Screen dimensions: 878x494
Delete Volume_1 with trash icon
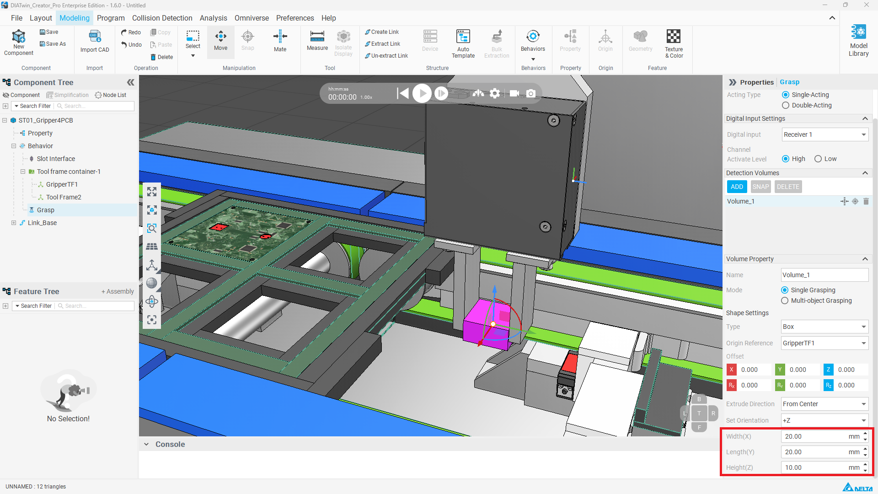866,201
